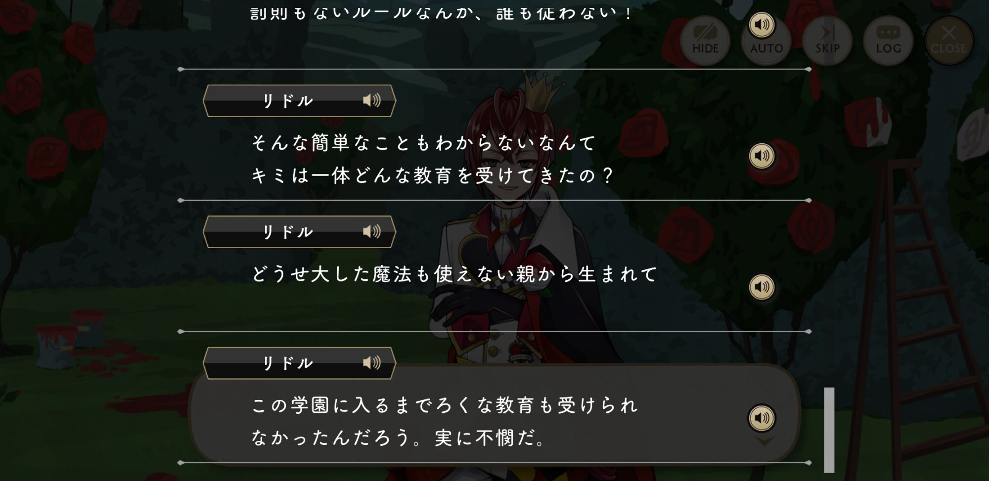Viewport: 989px width, 481px height.
Task: Select the second リドル name plate
Action: coord(299,232)
